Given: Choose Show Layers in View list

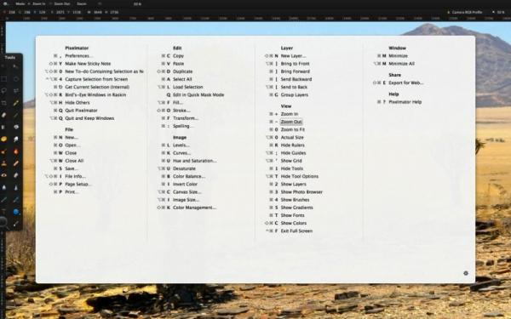Looking at the screenshot, I should 293,185.
